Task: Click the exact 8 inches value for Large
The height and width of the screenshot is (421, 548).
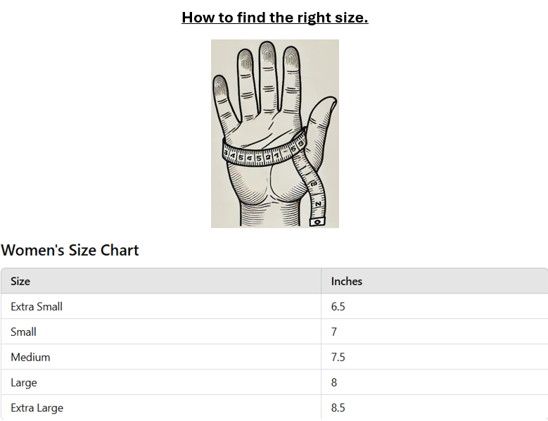Action: click(334, 382)
